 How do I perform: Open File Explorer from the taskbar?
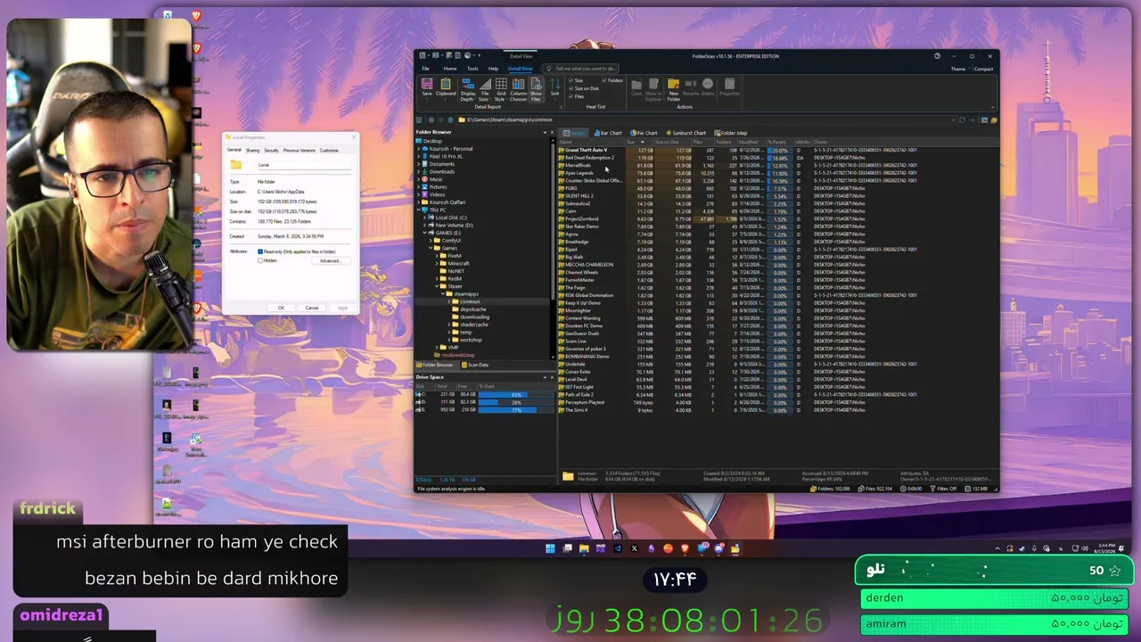[584, 548]
